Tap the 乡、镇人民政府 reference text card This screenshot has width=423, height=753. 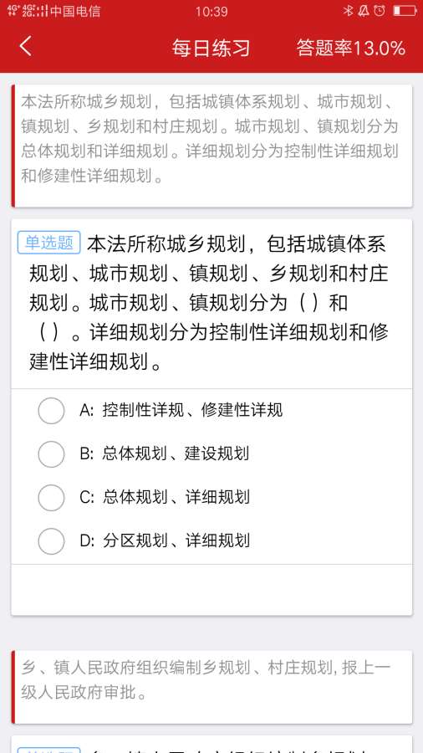211,687
